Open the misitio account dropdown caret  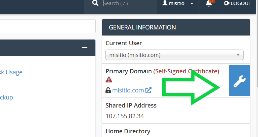pyautogui.click(x=192, y=3)
